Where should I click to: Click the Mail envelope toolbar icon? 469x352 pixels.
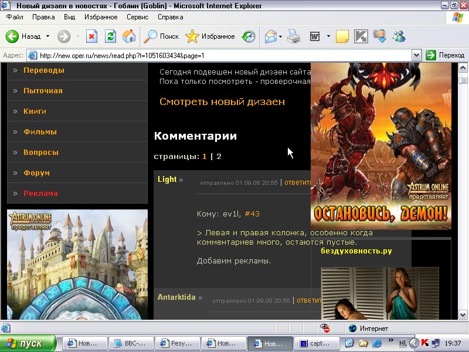270,36
